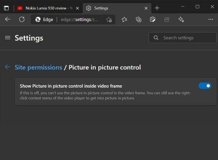Viewport: 218px width, 160px height.
Task: Open the Collections icon in toolbar
Action: point(138,19)
